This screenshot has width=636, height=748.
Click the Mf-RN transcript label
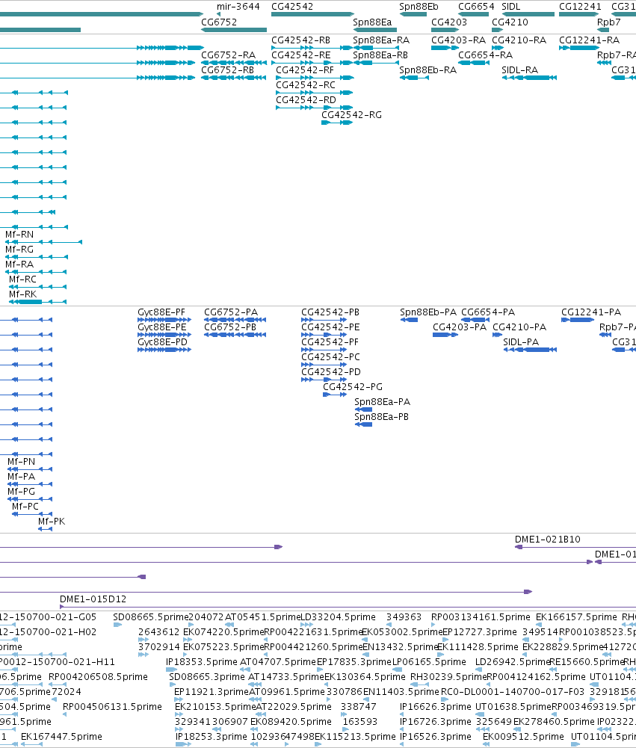coord(19,234)
